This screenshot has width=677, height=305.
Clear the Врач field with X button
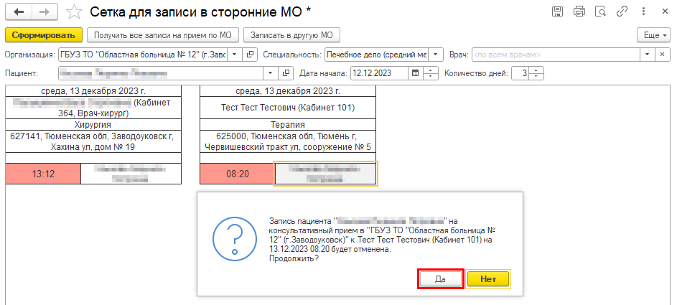(x=664, y=55)
